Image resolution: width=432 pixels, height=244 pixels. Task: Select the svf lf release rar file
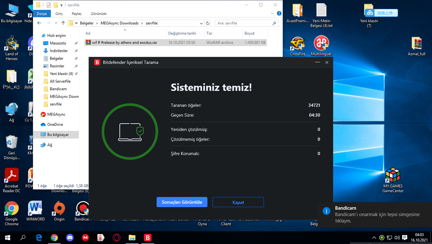pyautogui.click(x=125, y=43)
